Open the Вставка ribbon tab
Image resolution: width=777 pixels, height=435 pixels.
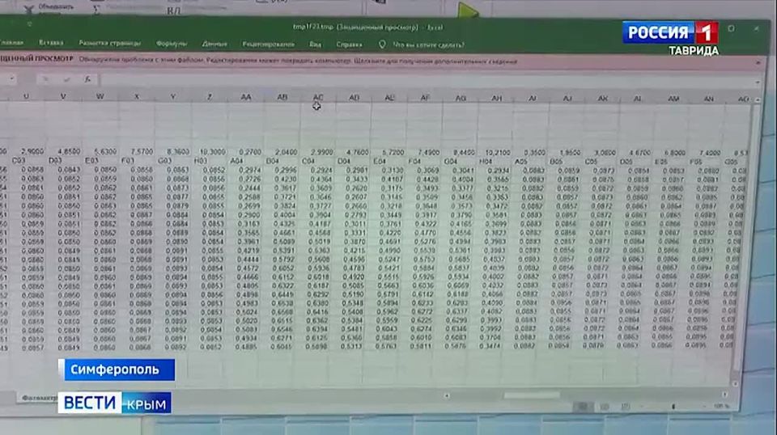point(51,43)
